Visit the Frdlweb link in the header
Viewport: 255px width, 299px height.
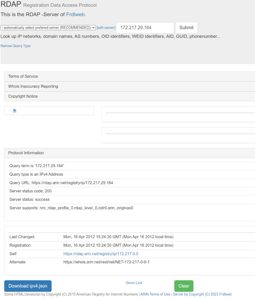pyautogui.click(x=76, y=15)
